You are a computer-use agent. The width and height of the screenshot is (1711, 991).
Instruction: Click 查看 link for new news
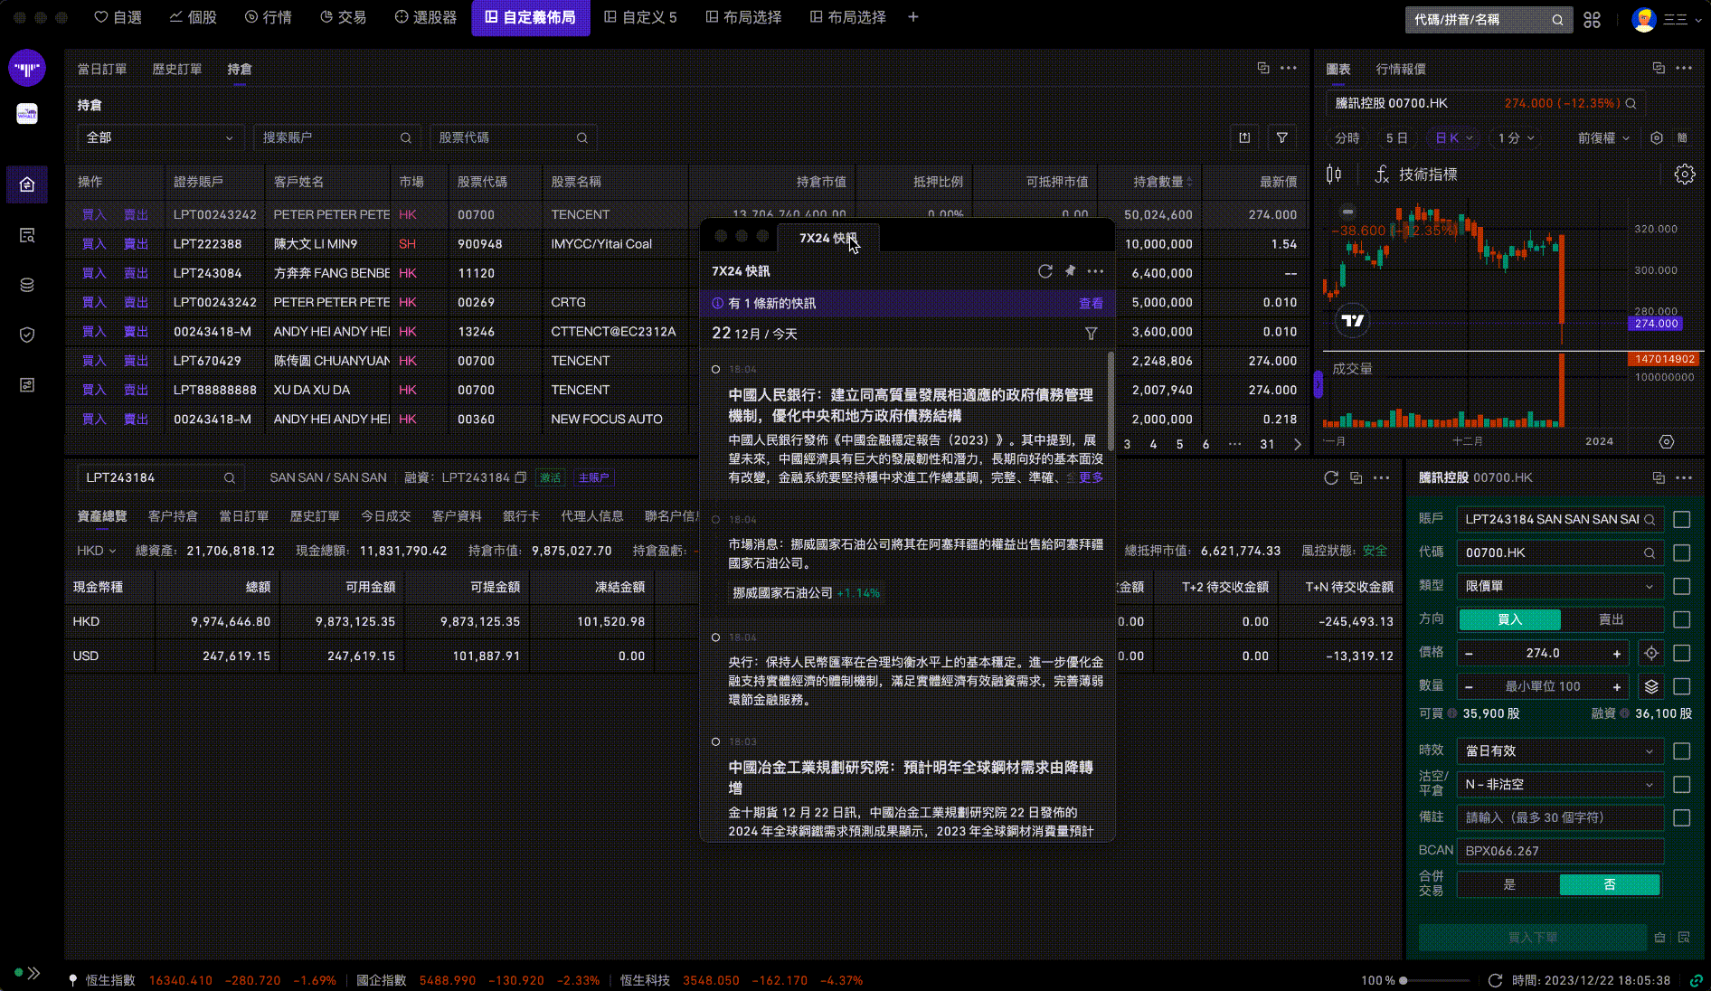point(1091,303)
